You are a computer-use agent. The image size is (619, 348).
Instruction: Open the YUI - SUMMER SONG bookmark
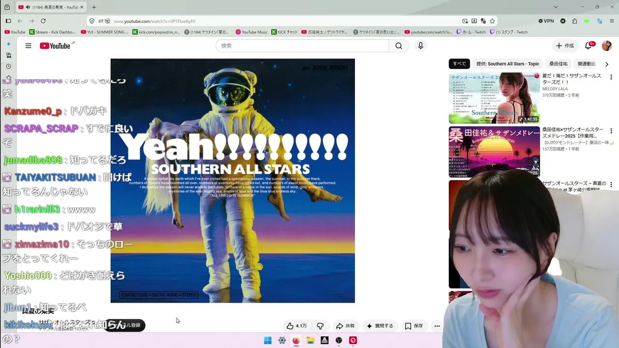tap(105, 32)
